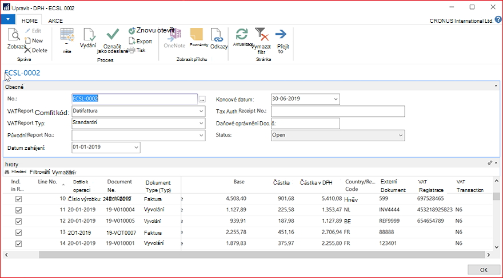Viewport: 503px width, 278px height.
Task: Click Filtrování in hroty toolbar
Action: tap(40, 172)
